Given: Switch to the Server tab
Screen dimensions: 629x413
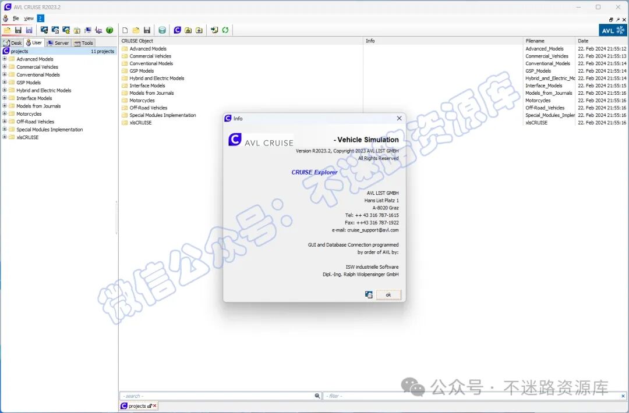Looking at the screenshot, I should (58, 43).
